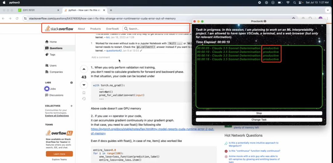Screen dimensions: 333x163
Task: Open the Anime movie vampires question link
Action: point(254,159)
